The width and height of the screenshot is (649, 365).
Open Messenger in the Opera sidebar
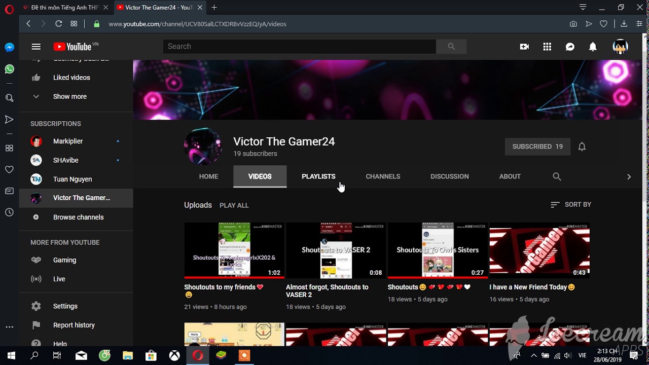click(x=9, y=47)
